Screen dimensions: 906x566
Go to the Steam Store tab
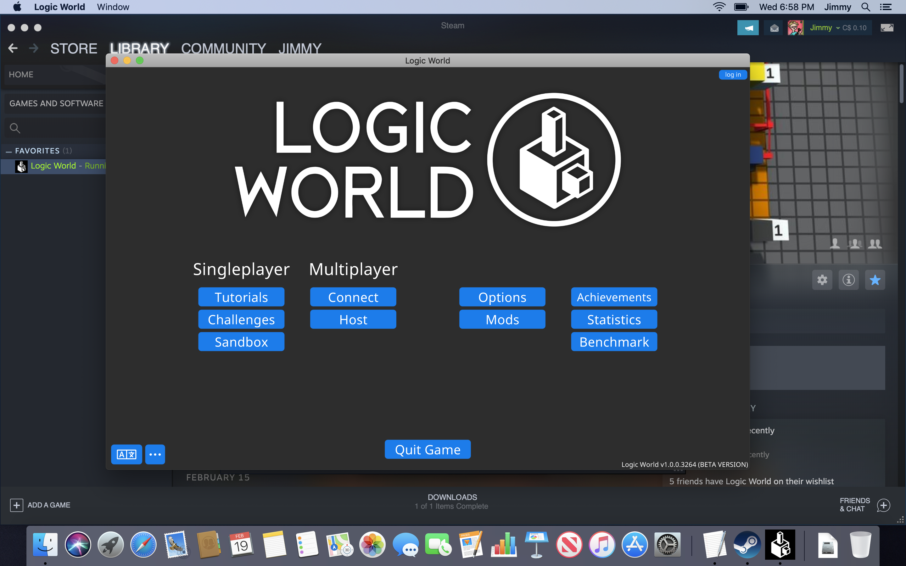[74, 48]
